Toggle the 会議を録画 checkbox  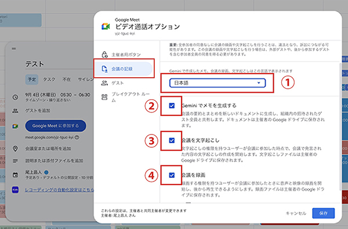[x=172, y=175]
